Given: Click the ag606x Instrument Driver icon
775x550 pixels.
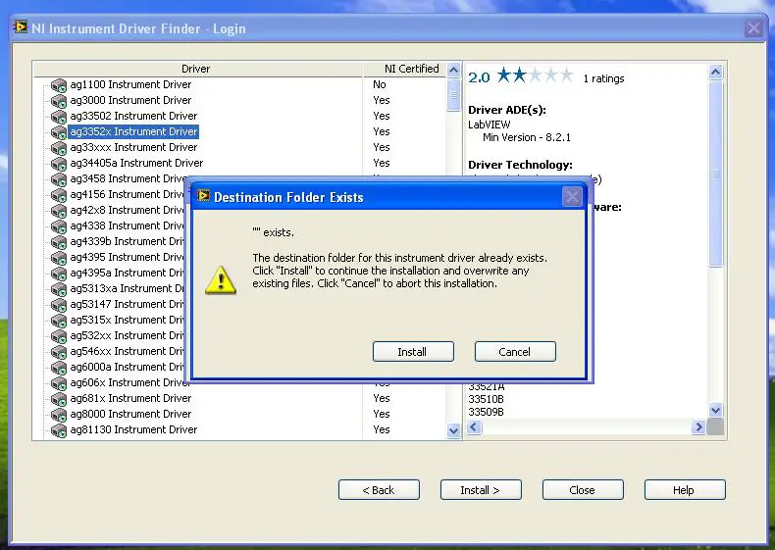Looking at the screenshot, I should click(59, 383).
